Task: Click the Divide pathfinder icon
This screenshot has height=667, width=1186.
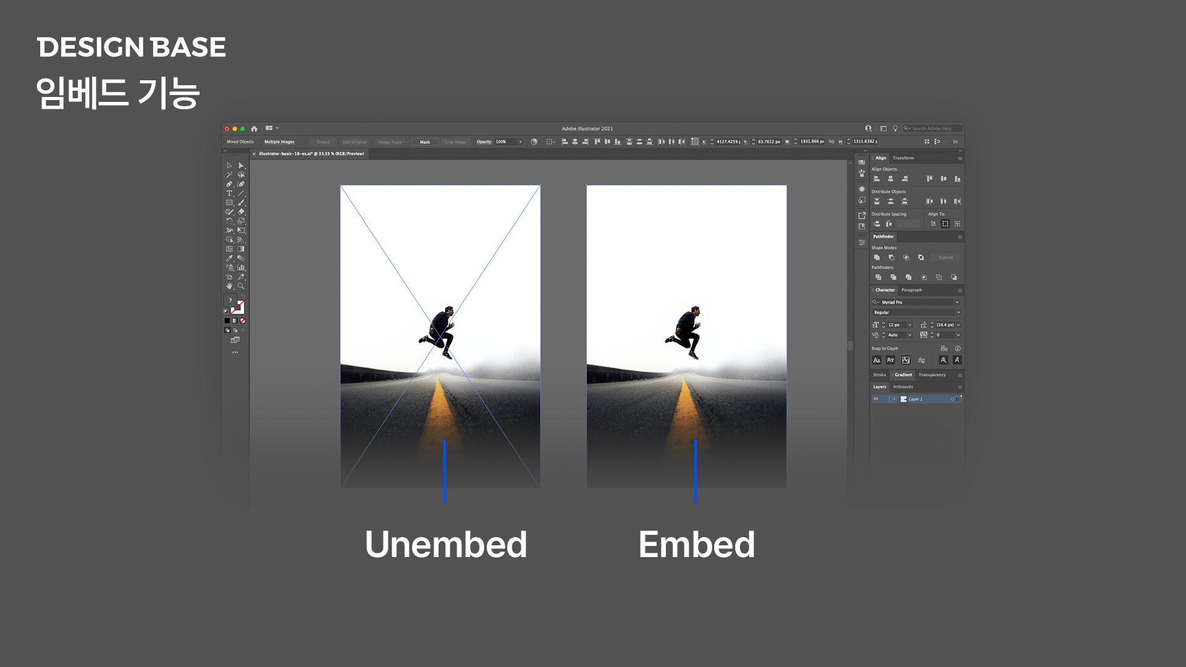Action: pos(878,277)
